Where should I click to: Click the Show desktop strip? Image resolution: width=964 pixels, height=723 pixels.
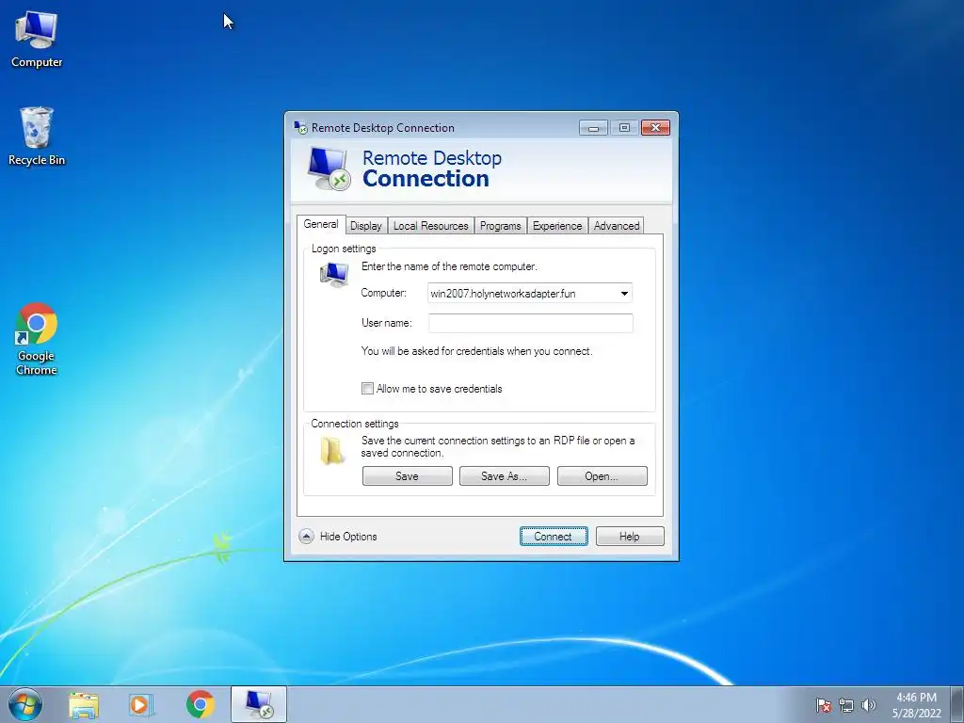957,704
